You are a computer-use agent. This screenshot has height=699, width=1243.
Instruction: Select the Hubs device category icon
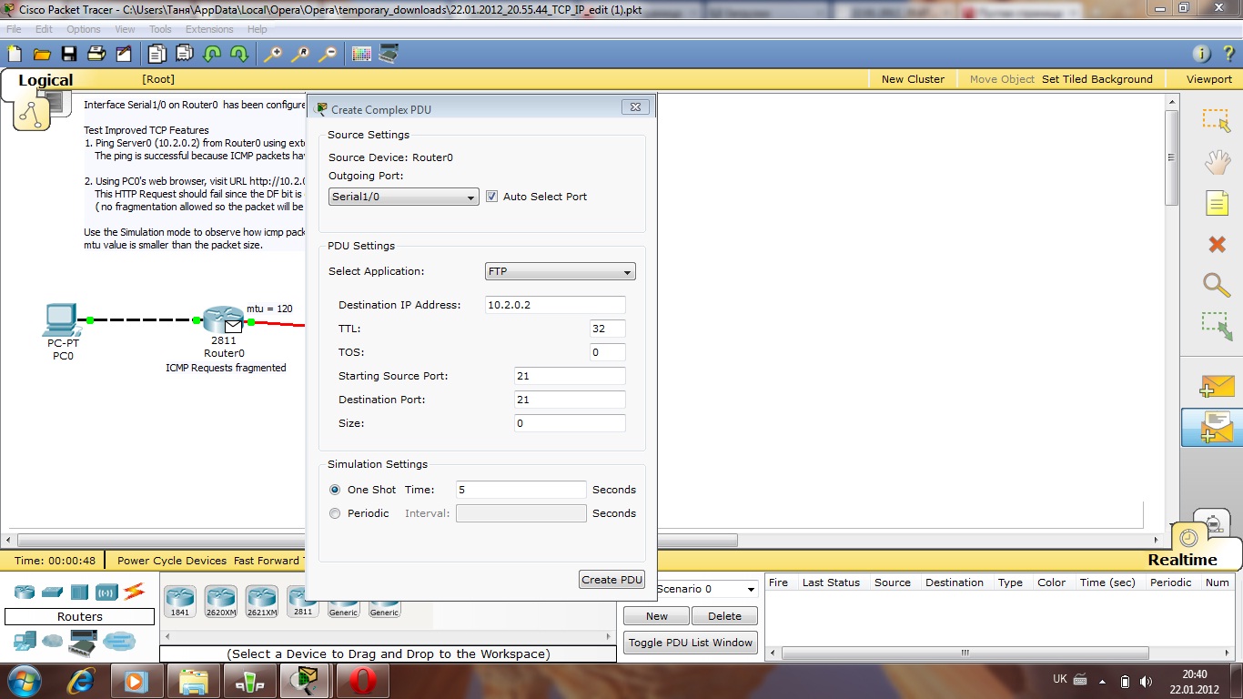coord(79,593)
